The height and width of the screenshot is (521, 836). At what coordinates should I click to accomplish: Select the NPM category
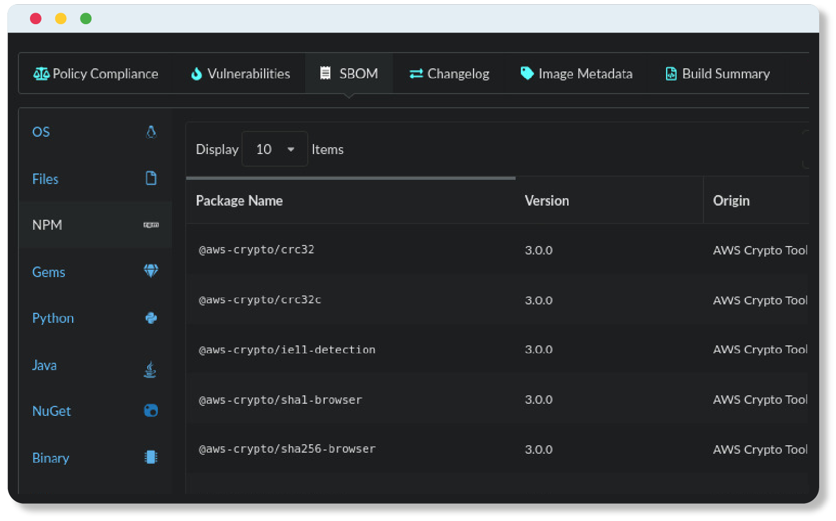coord(95,225)
